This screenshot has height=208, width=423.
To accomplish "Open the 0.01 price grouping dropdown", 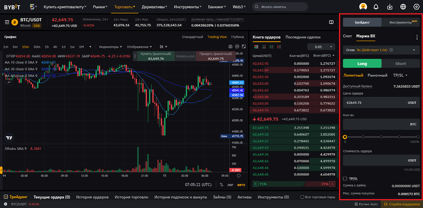I will click(x=321, y=47).
